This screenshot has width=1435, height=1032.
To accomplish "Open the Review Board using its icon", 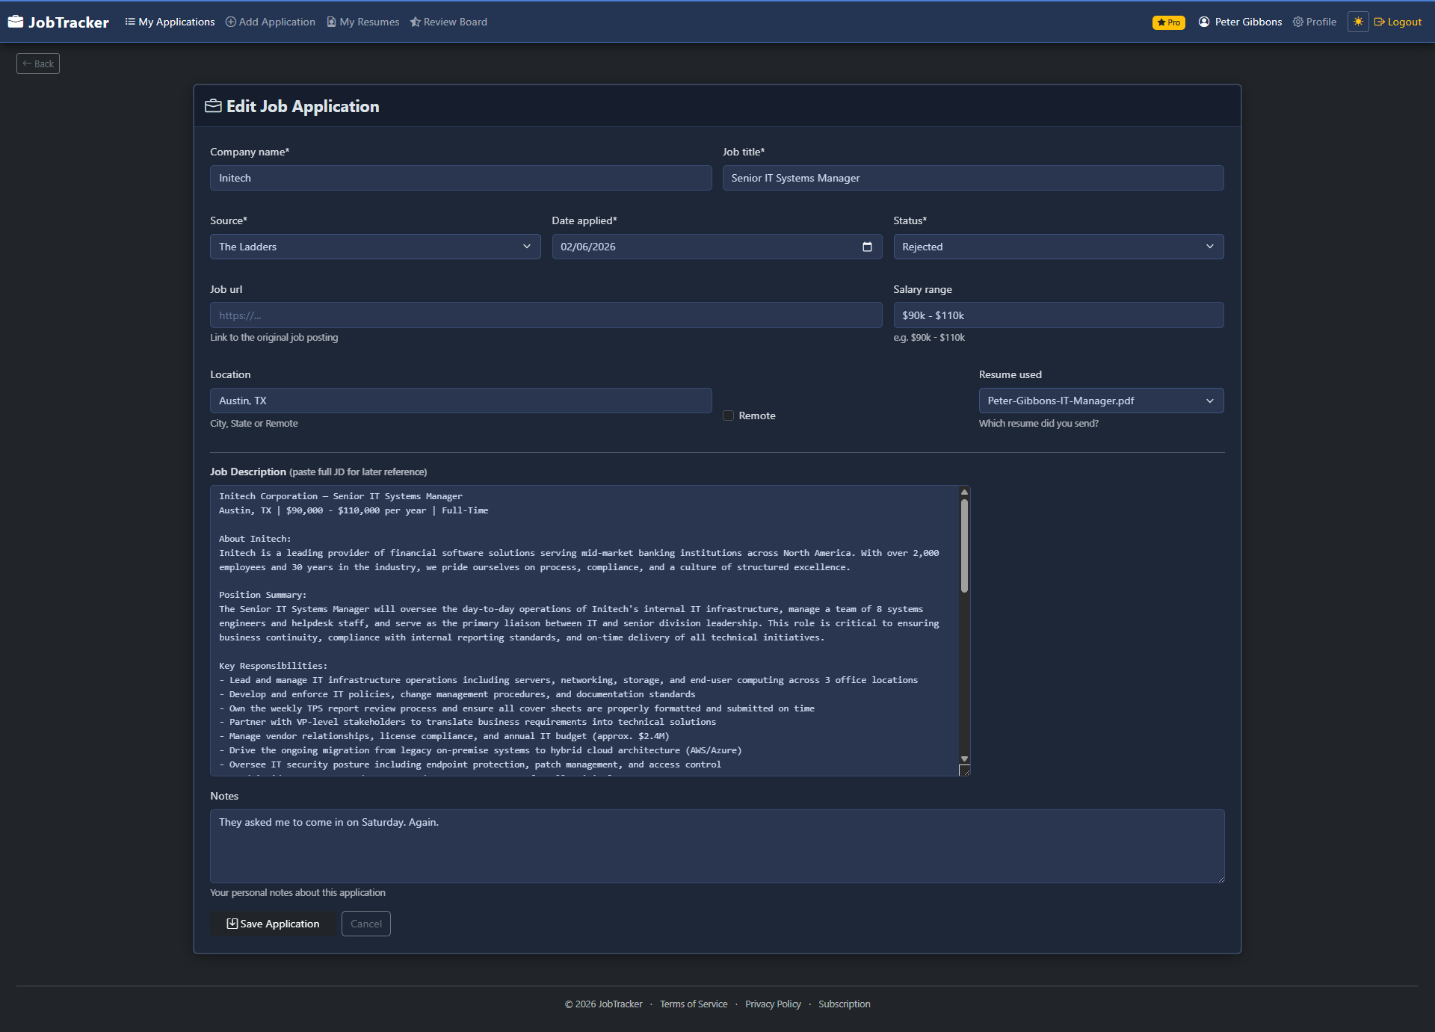I will pos(416,22).
